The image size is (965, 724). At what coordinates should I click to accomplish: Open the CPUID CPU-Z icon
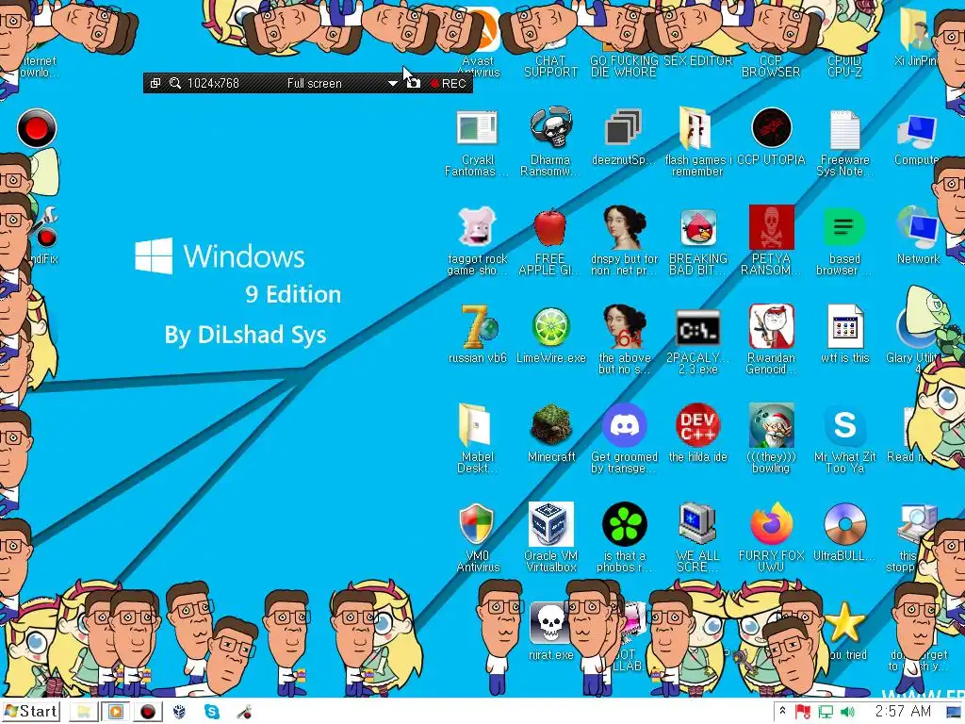point(844,66)
